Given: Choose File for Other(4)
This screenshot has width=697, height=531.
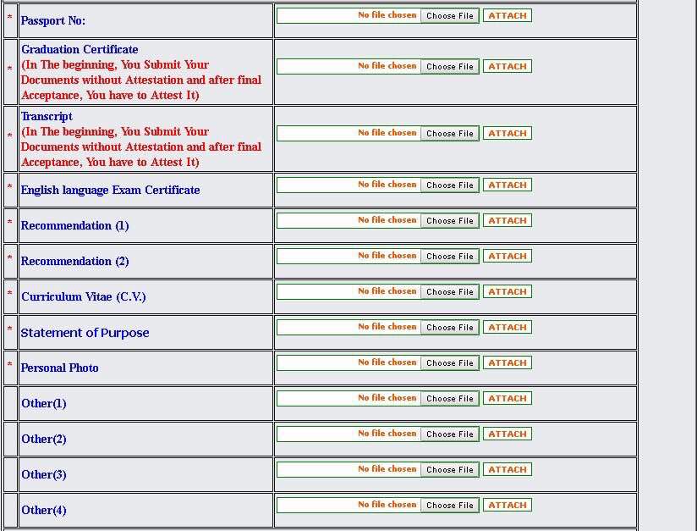Looking at the screenshot, I should pos(449,506).
